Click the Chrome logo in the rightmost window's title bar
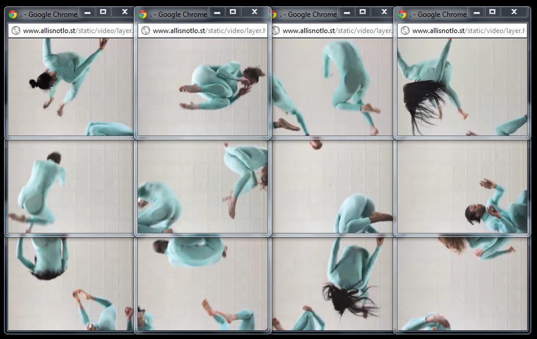 (403, 14)
